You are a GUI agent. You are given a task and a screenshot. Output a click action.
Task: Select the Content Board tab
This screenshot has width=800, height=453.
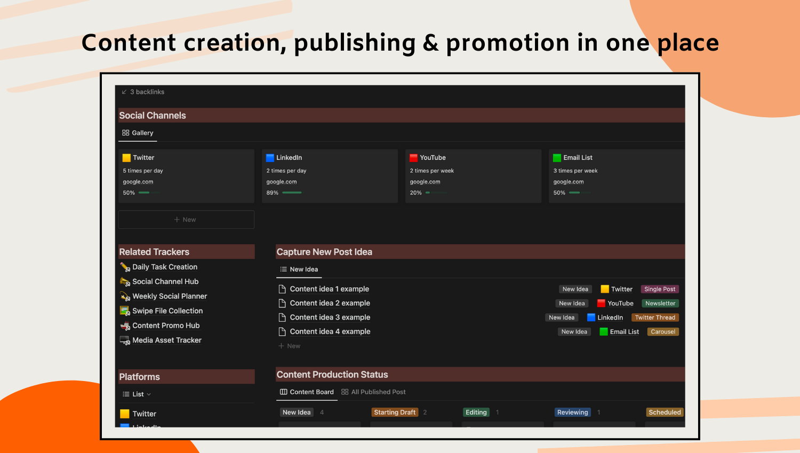307,392
